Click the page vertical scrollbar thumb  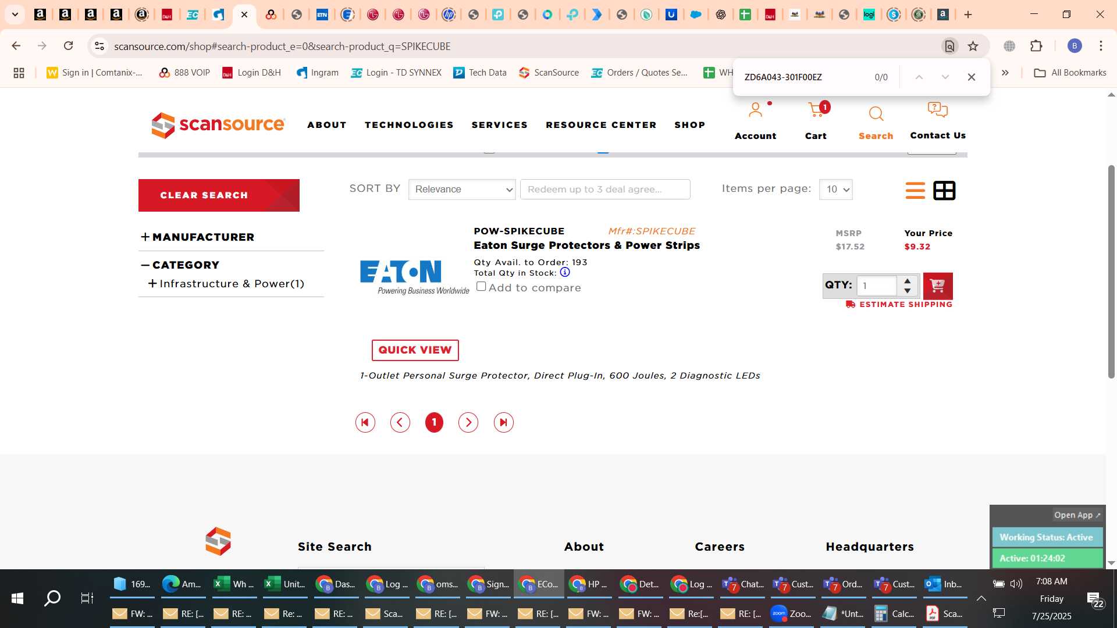1111,272
